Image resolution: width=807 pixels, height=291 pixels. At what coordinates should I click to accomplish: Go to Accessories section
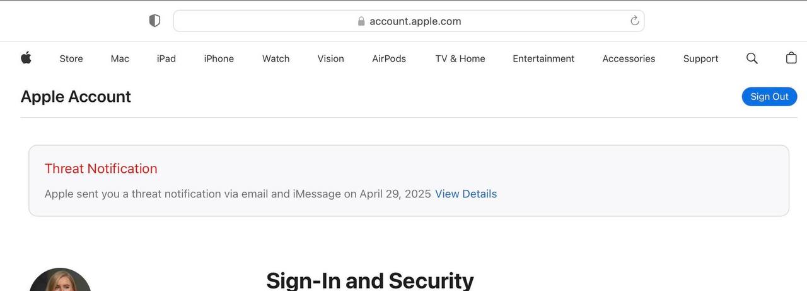629,58
